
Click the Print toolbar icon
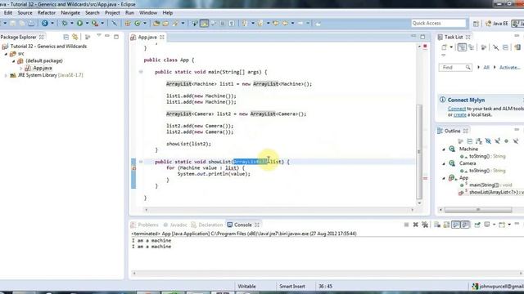pyautogui.click(x=31, y=23)
